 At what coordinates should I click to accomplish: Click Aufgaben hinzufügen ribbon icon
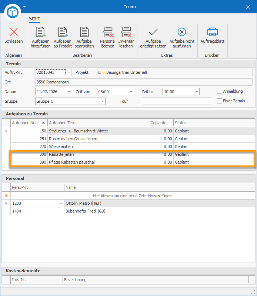40,32
